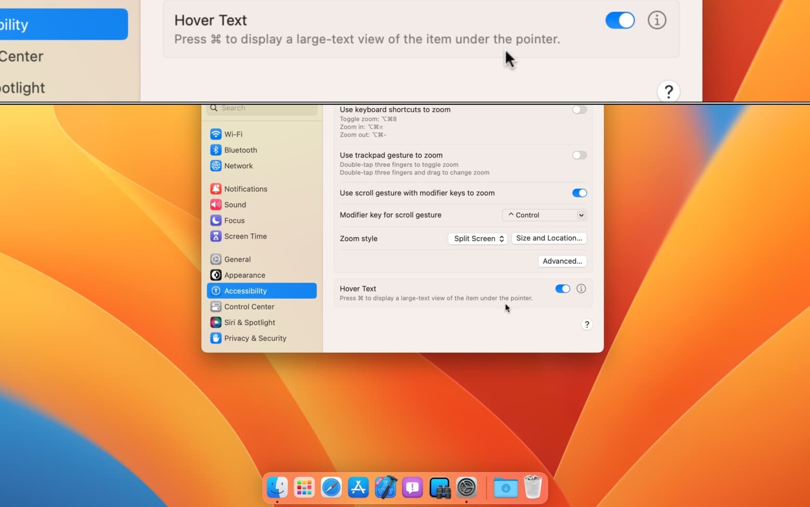Open Privacy & Security settings
Screen dimensions: 810x507
point(255,338)
